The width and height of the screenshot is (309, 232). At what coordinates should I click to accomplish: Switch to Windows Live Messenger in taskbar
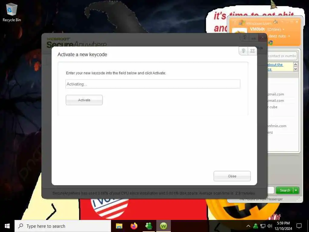[149, 226]
